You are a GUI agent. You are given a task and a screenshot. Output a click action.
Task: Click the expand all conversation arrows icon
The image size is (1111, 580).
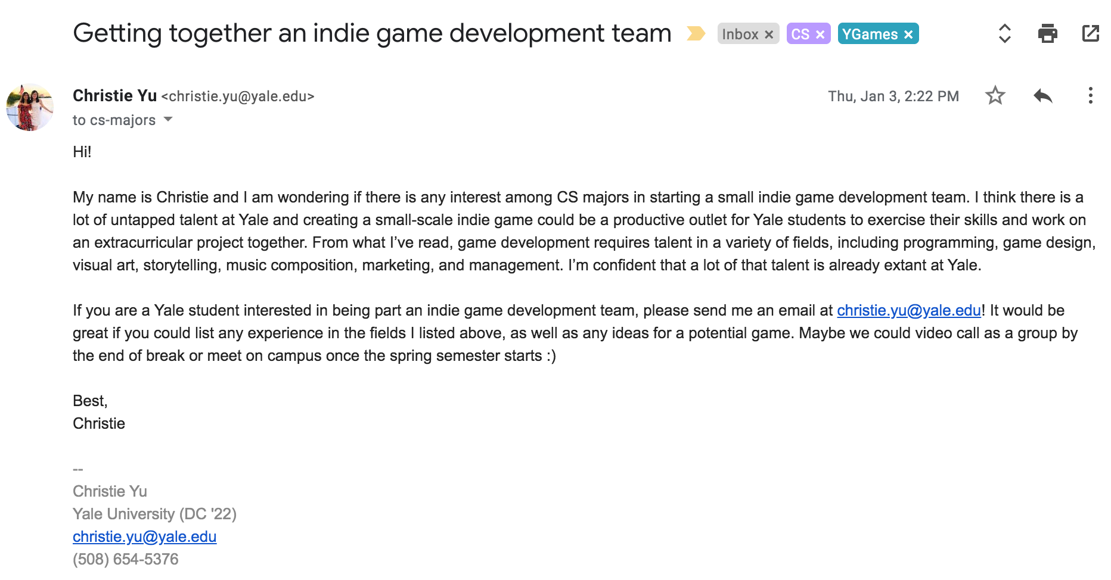coord(1004,33)
